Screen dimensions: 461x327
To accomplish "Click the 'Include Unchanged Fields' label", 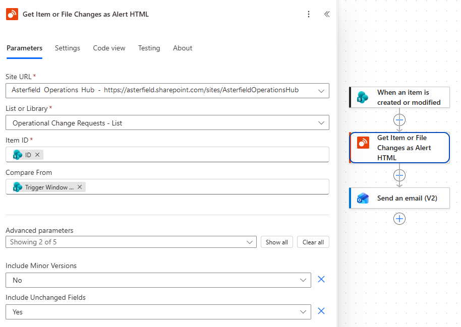I will pos(45,297).
